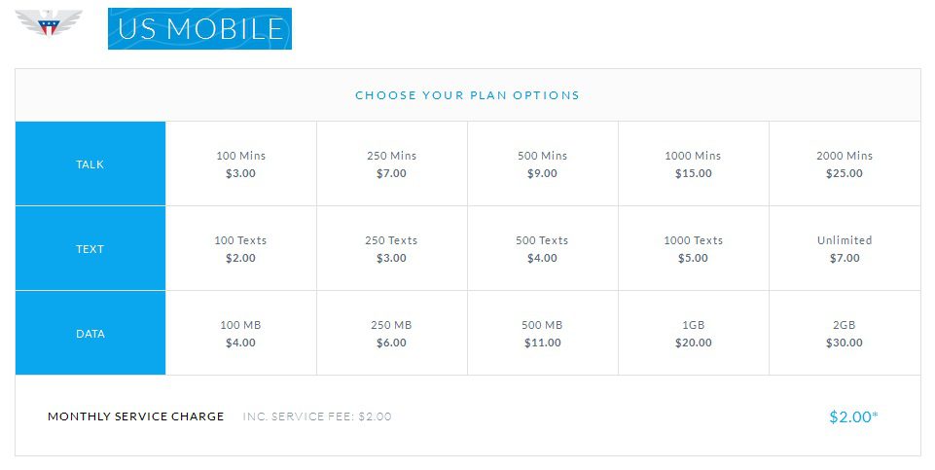Click the blue TALK row header

[90, 164]
